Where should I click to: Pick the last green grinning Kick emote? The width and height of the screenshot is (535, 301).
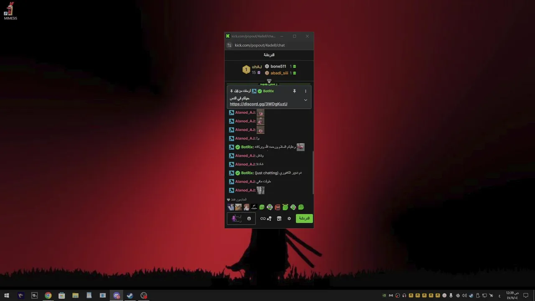pyautogui.click(x=301, y=207)
